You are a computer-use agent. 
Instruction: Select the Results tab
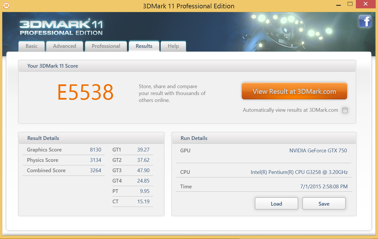[144, 46]
